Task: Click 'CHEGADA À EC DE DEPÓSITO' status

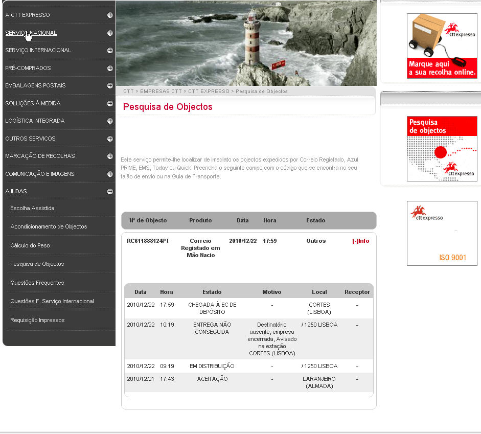Action: coord(212,308)
